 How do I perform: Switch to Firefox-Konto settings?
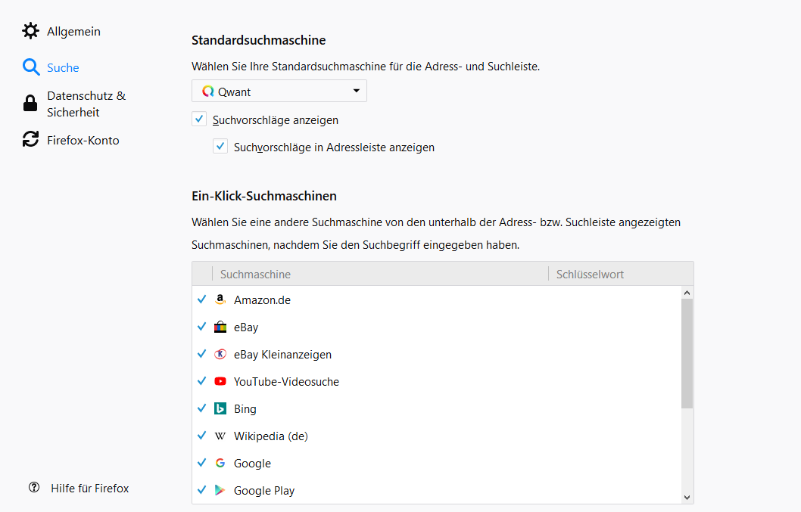click(x=82, y=140)
